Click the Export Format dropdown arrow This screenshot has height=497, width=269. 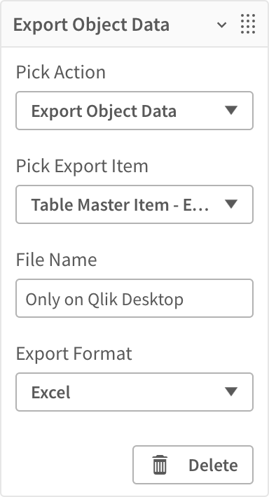point(231,392)
